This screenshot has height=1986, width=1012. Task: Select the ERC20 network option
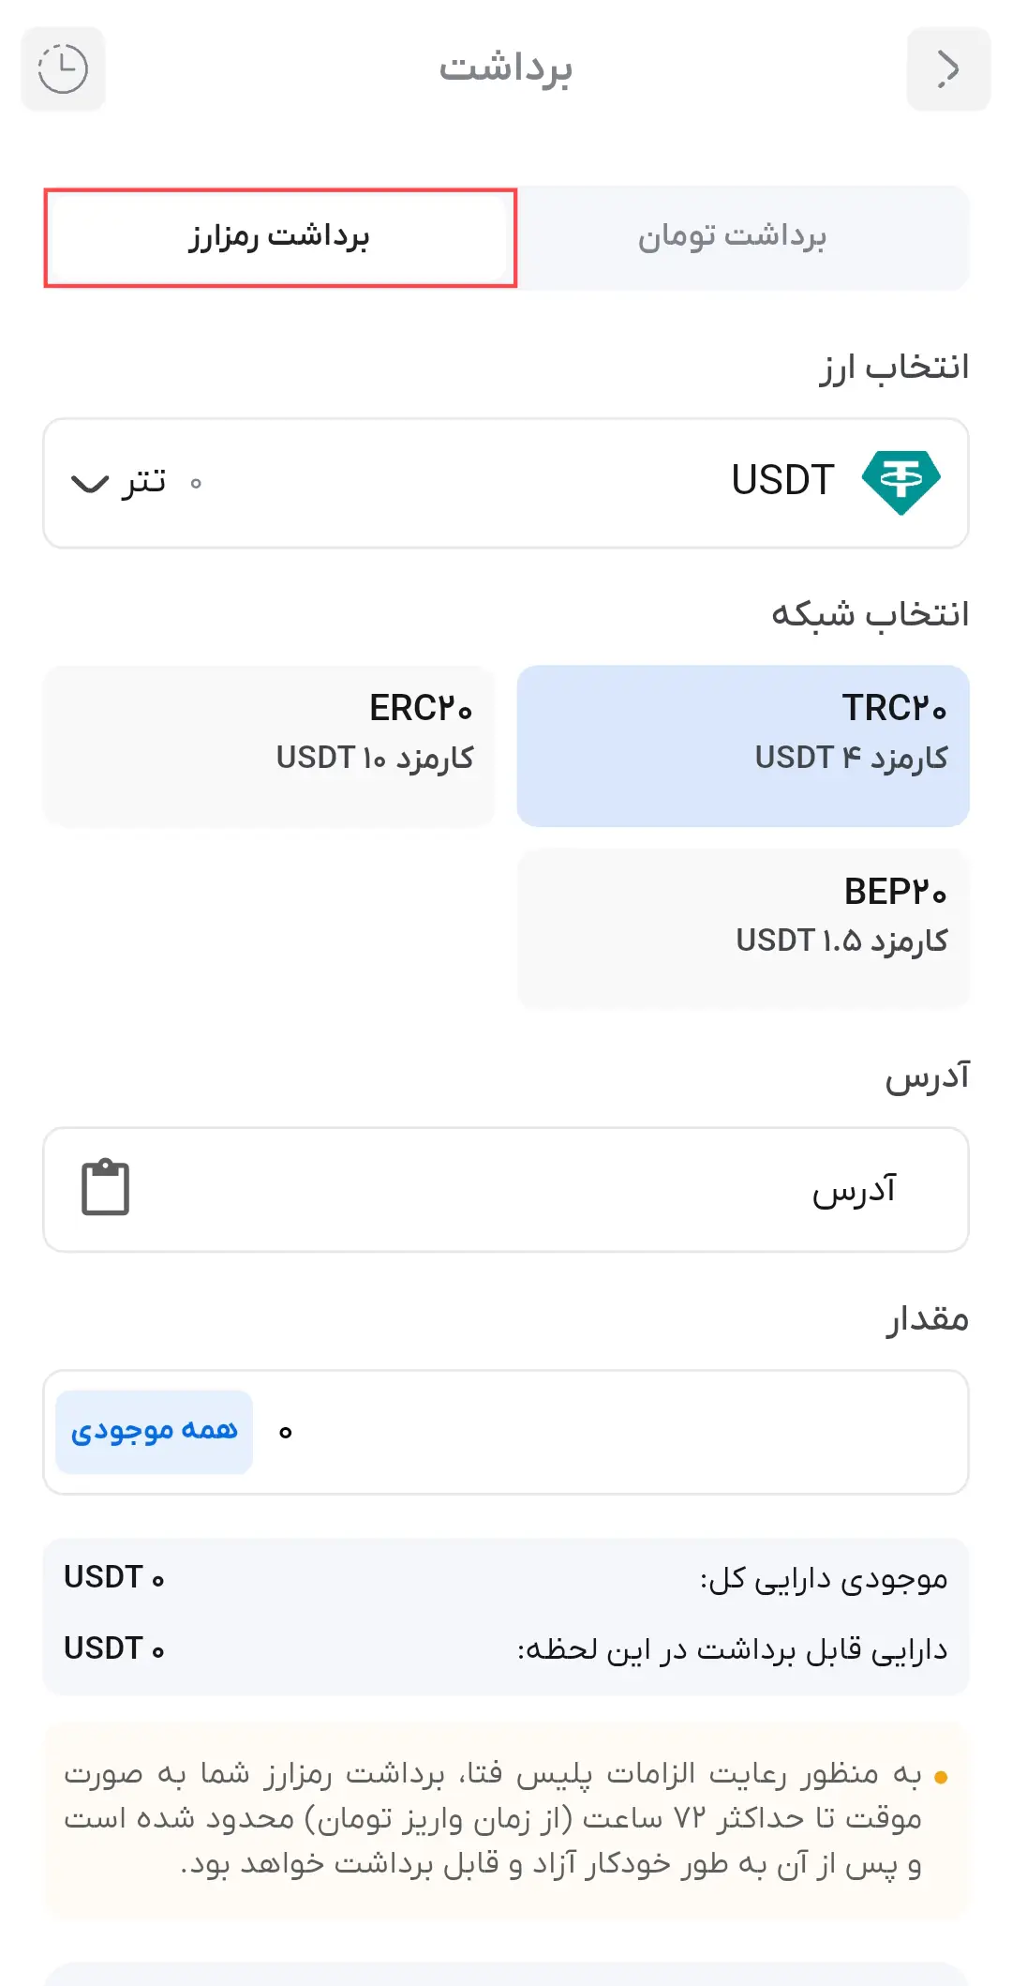coord(269,745)
